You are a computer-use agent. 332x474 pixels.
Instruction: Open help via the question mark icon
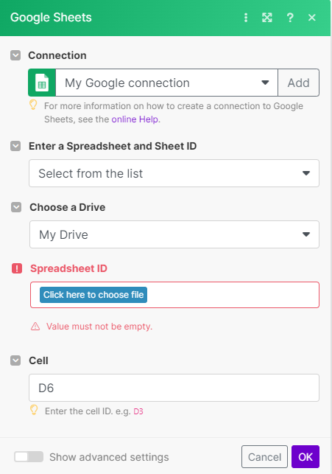[290, 18]
